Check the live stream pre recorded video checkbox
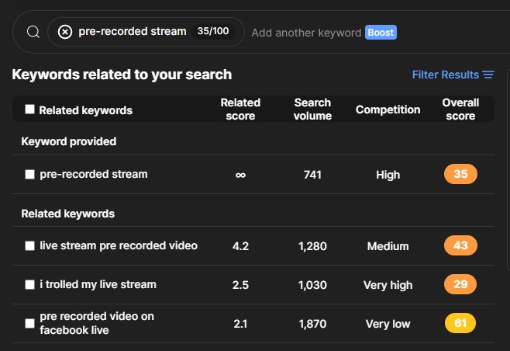This screenshot has height=351, width=510. tap(30, 245)
